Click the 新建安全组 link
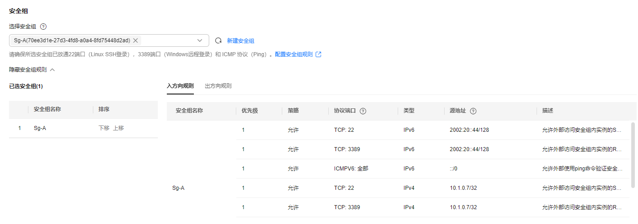 click(x=240, y=40)
